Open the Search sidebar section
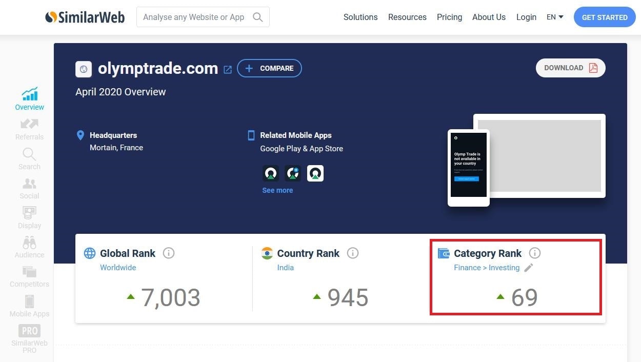The width and height of the screenshot is (641, 362). [29, 159]
